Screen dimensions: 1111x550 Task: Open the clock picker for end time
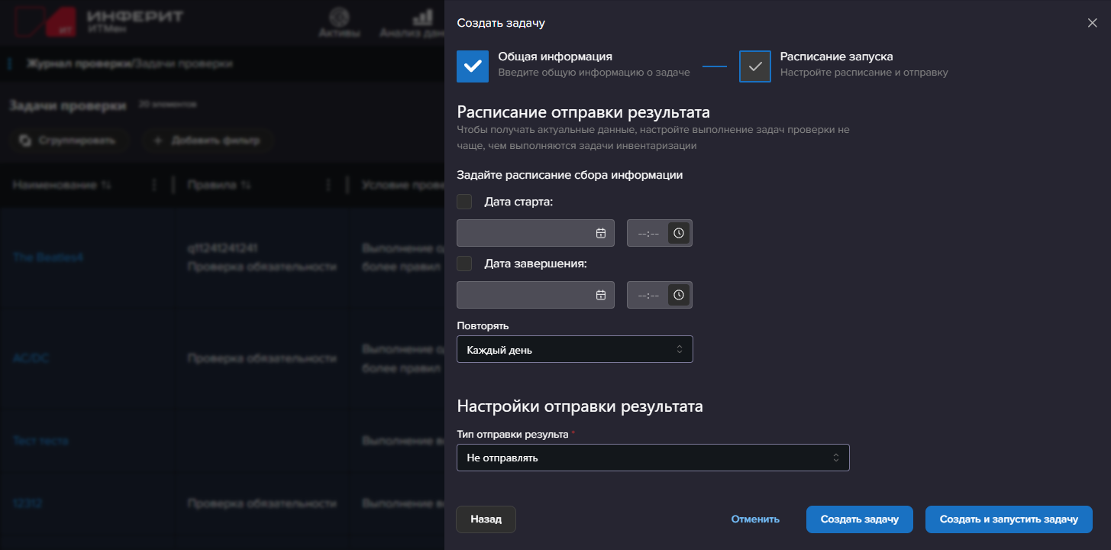coord(678,295)
